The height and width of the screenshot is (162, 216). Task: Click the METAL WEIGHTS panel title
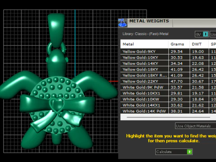click(x=149, y=21)
